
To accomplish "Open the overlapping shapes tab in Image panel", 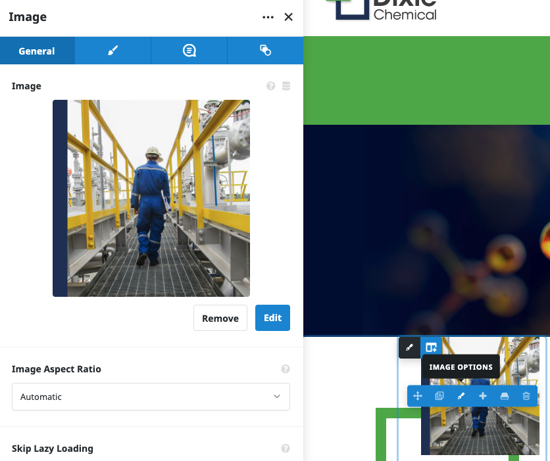I will click(x=265, y=51).
